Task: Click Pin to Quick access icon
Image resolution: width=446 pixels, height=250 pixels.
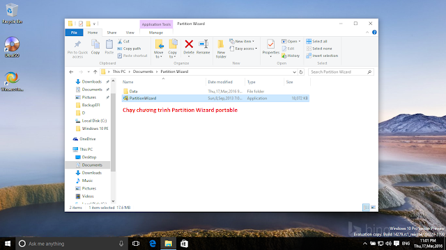Action: (x=77, y=44)
